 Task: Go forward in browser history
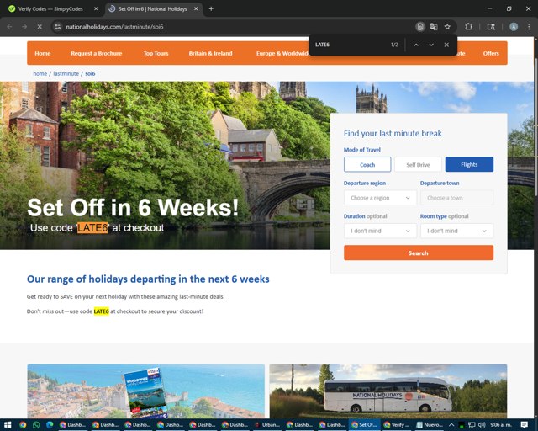(24, 26)
